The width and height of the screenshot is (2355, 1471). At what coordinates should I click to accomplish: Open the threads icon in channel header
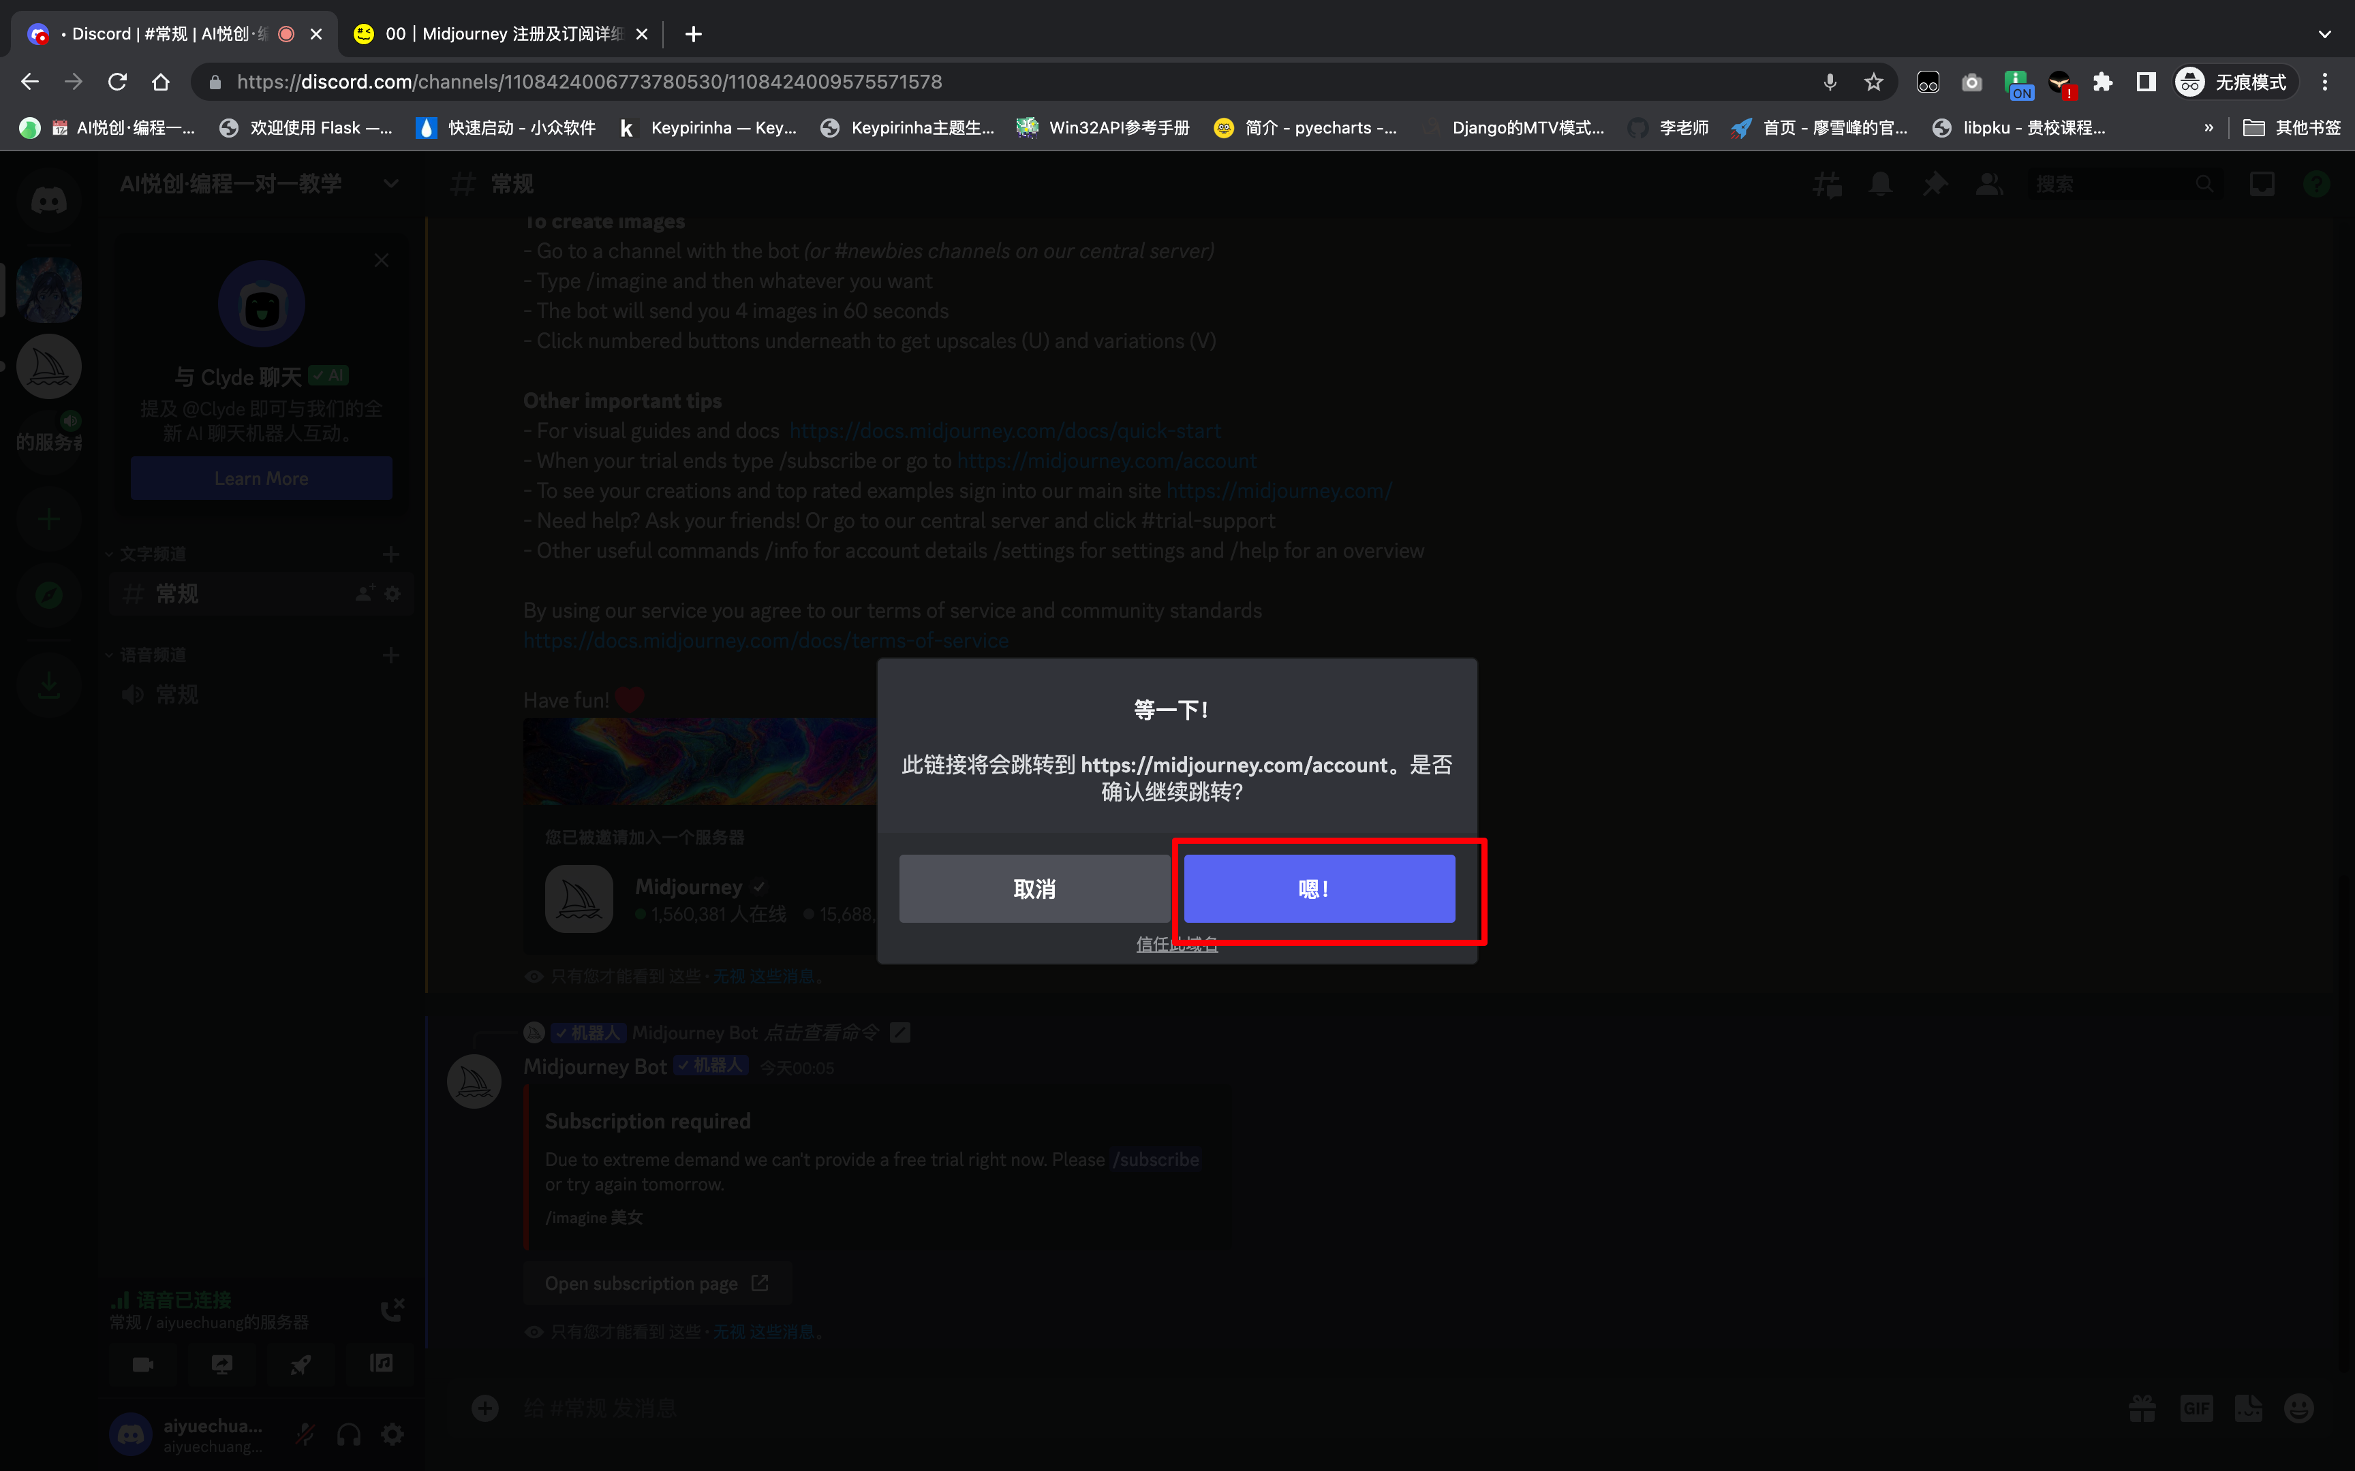coord(1828,184)
